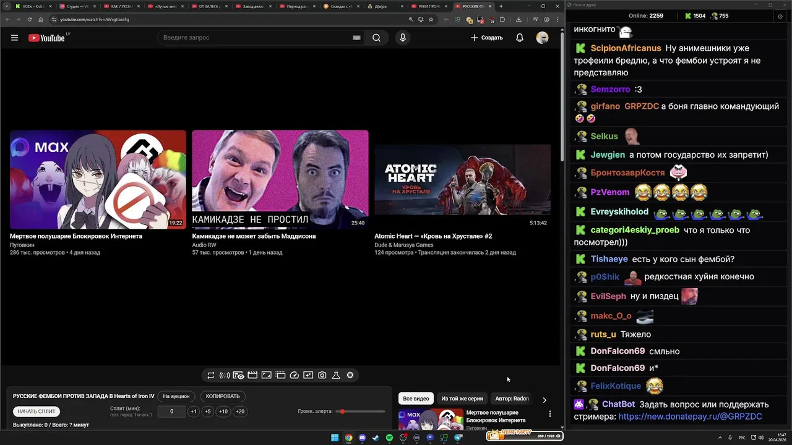Open the speedometer playback speed icon
Screen dimensions: 792x445
pos(295,375)
